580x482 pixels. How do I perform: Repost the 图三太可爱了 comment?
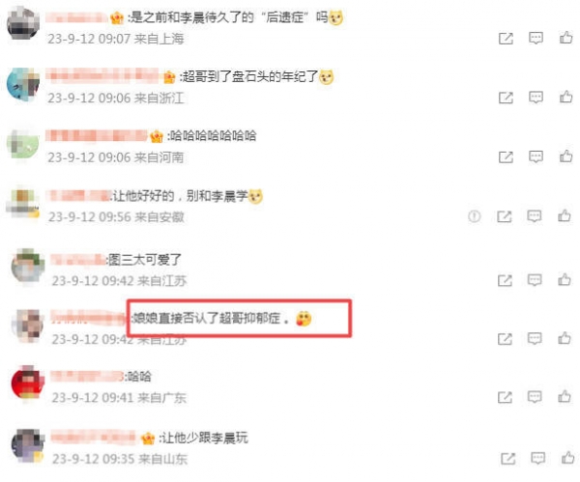505,280
